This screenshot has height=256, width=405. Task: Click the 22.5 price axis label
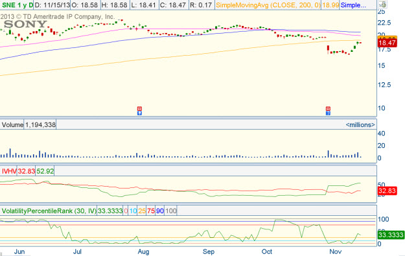(x=384, y=23)
